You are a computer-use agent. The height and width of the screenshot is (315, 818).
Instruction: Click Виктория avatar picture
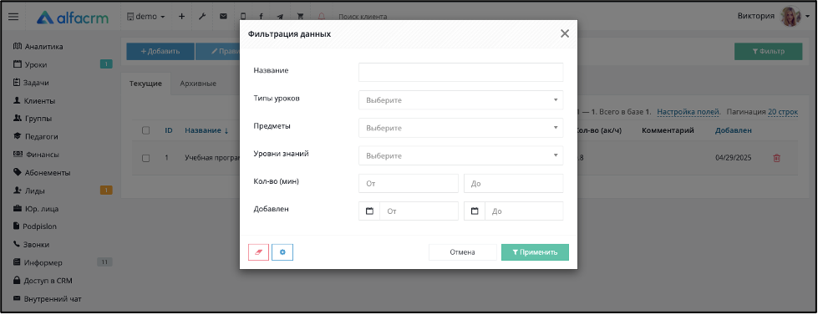click(790, 16)
